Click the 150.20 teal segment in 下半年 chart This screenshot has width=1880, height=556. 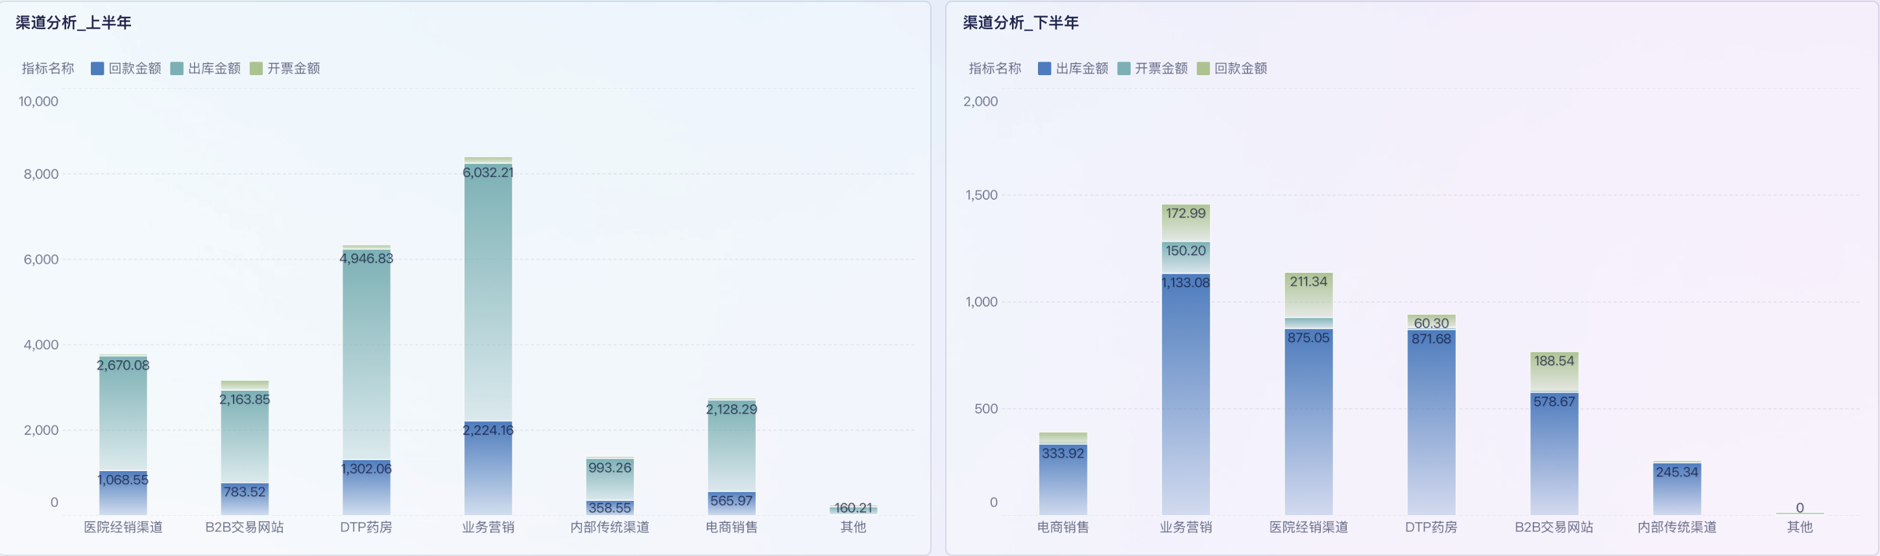click(x=1185, y=258)
